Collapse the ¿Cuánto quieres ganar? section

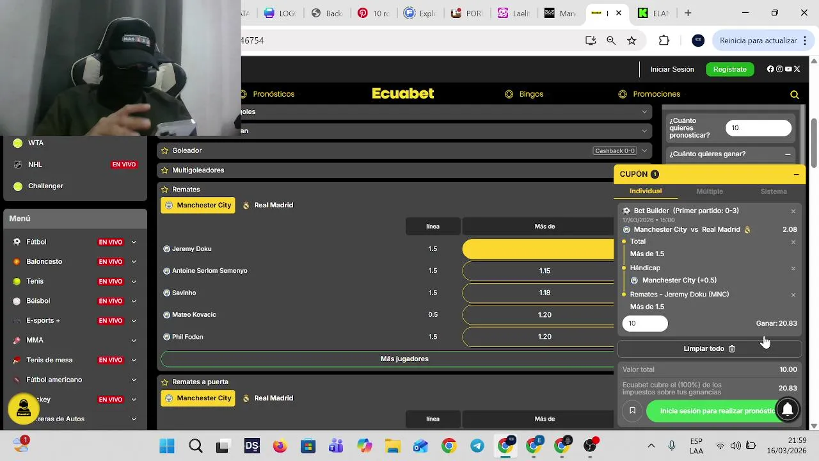[x=788, y=154]
